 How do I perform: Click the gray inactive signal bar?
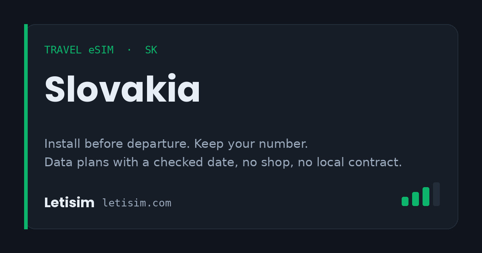point(436,194)
